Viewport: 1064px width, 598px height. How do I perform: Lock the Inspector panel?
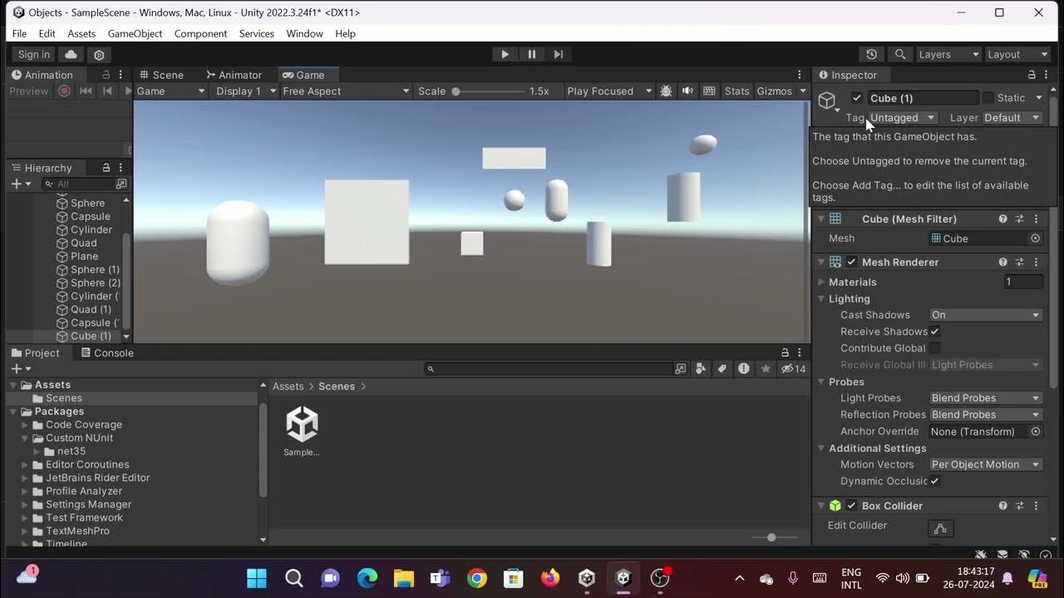tap(1032, 75)
